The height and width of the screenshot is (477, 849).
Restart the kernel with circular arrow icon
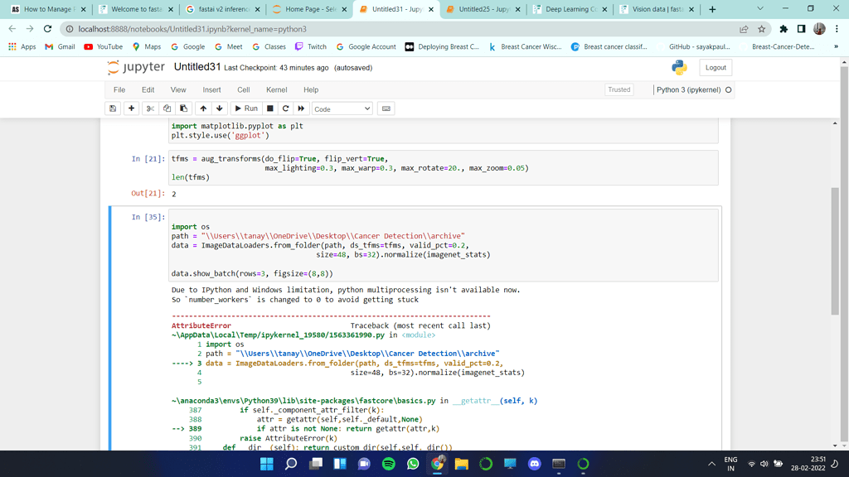(284, 108)
